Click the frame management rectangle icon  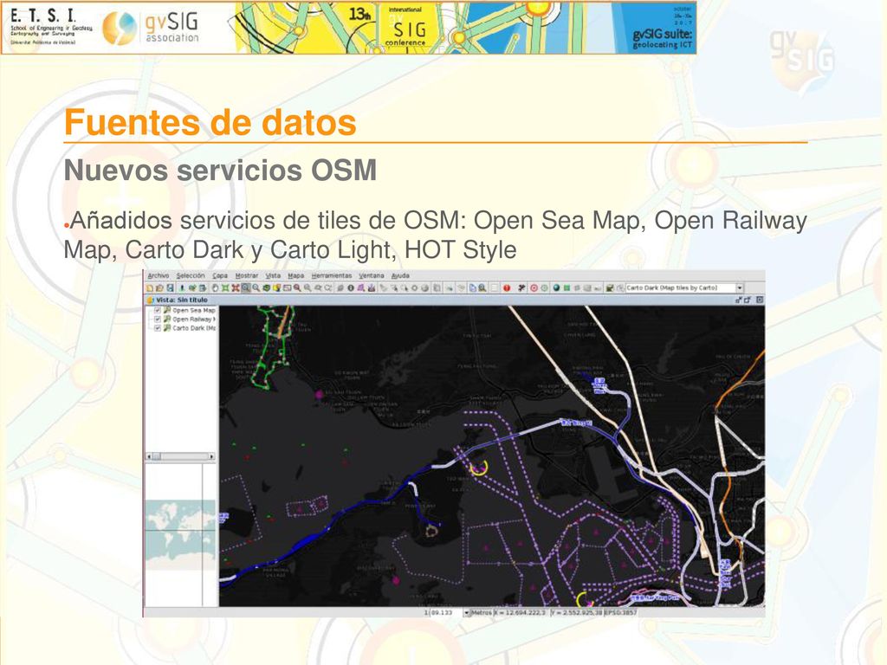click(287, 288)
